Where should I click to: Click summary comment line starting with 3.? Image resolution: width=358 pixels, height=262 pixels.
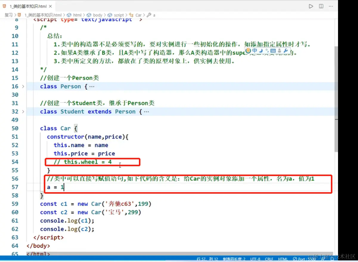click(x=144, y=61)
